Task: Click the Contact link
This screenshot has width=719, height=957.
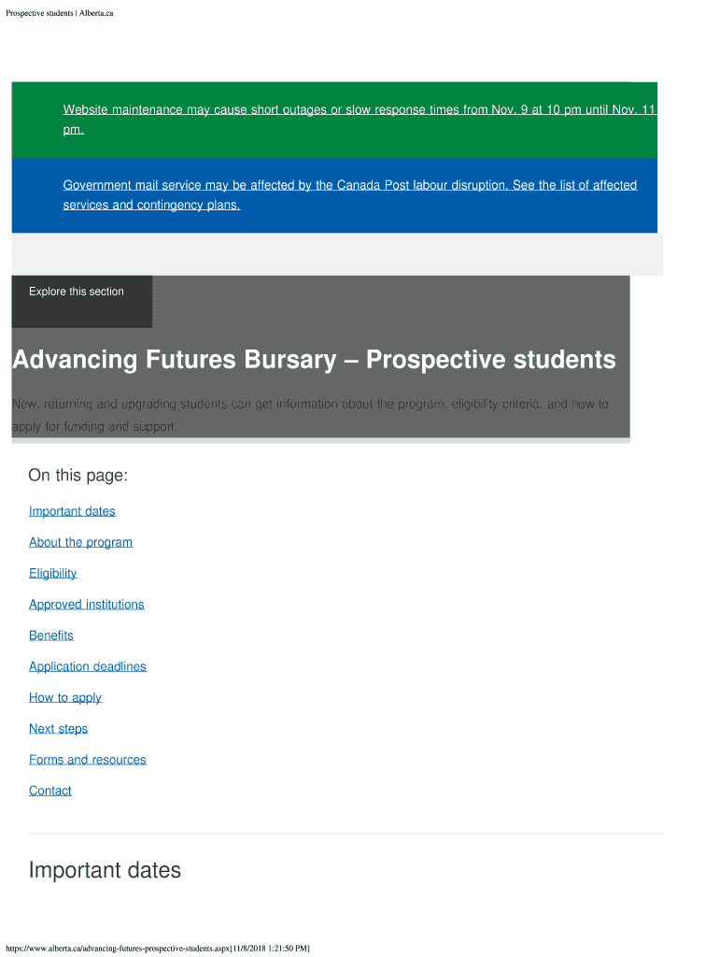Action: point(49,791)
